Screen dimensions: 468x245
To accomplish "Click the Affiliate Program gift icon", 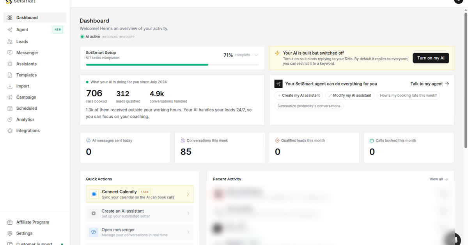I will click(10, 222).
